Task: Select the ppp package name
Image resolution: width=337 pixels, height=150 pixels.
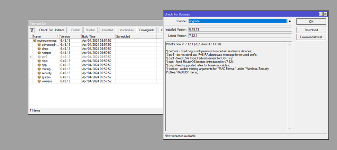Action: coord(44,65)
